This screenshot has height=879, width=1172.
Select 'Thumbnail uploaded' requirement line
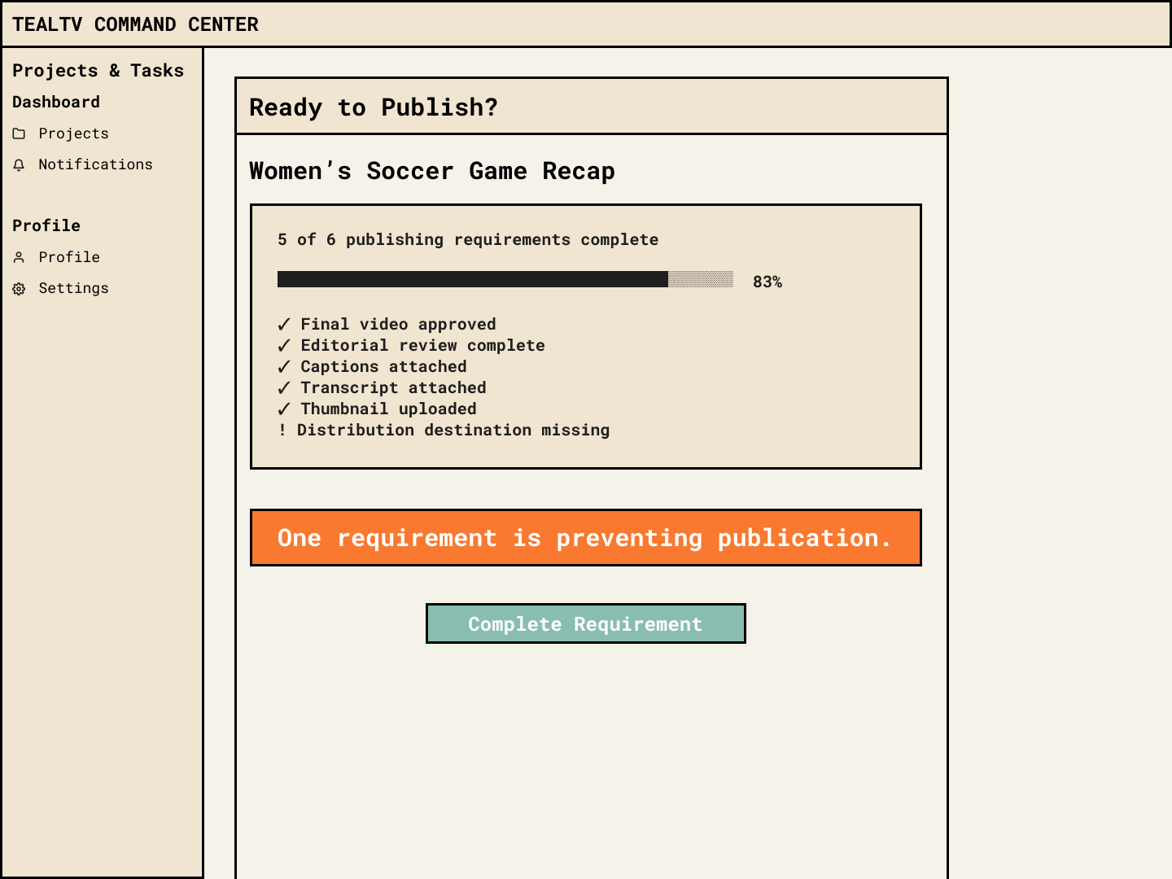pos(377,409)
